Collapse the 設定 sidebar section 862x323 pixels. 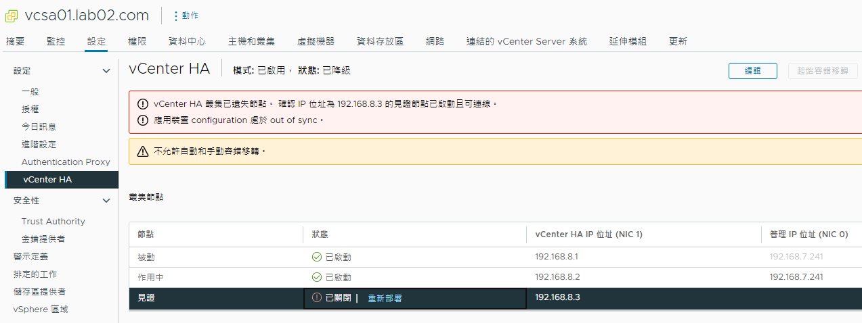point(106,71)
